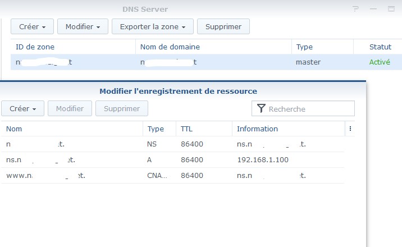Click the ID de zone column header

click(x=73, y=47)
